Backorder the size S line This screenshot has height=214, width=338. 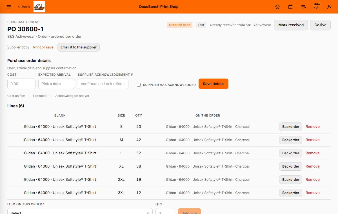pyautogui.click(x=291, y=127)
